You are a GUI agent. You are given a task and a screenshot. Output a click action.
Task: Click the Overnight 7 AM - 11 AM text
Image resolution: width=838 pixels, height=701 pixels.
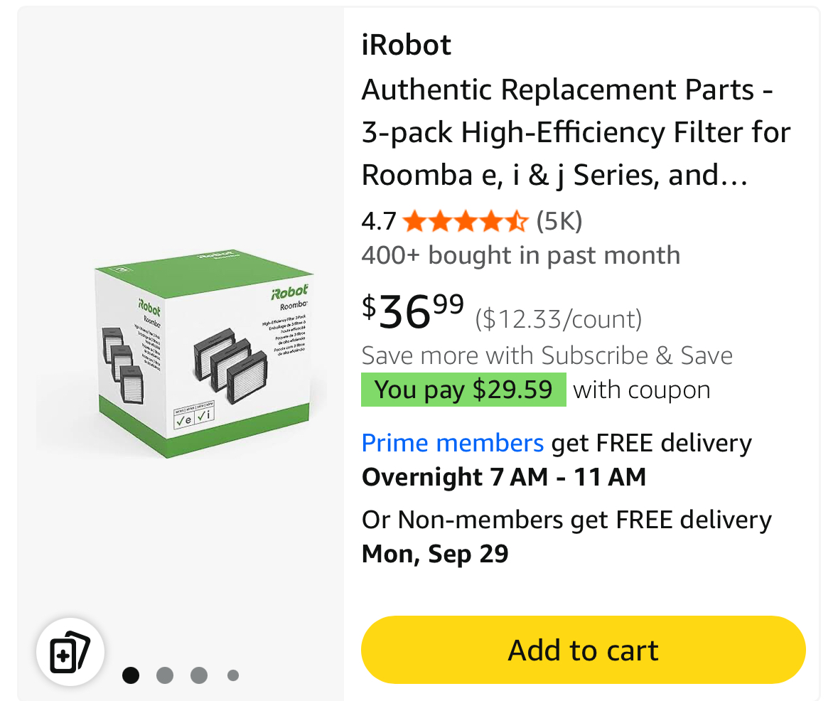[503, 477]
